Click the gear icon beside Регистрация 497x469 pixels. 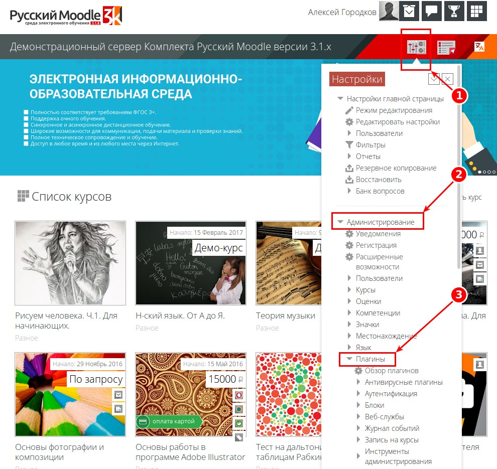coord(349,245)
